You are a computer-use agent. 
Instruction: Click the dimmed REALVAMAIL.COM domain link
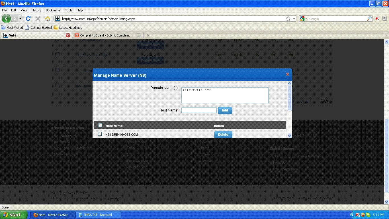coord(92,55)
